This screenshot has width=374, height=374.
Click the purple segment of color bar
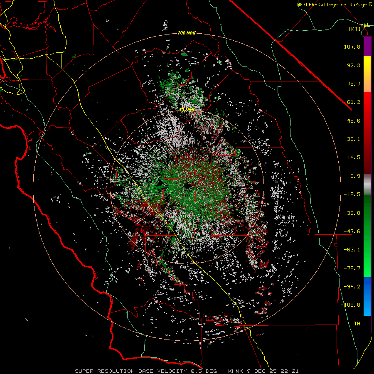point(367,47)
